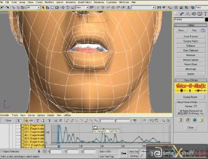
Task: Open the Rendering menu
Action: coord(99,2)
